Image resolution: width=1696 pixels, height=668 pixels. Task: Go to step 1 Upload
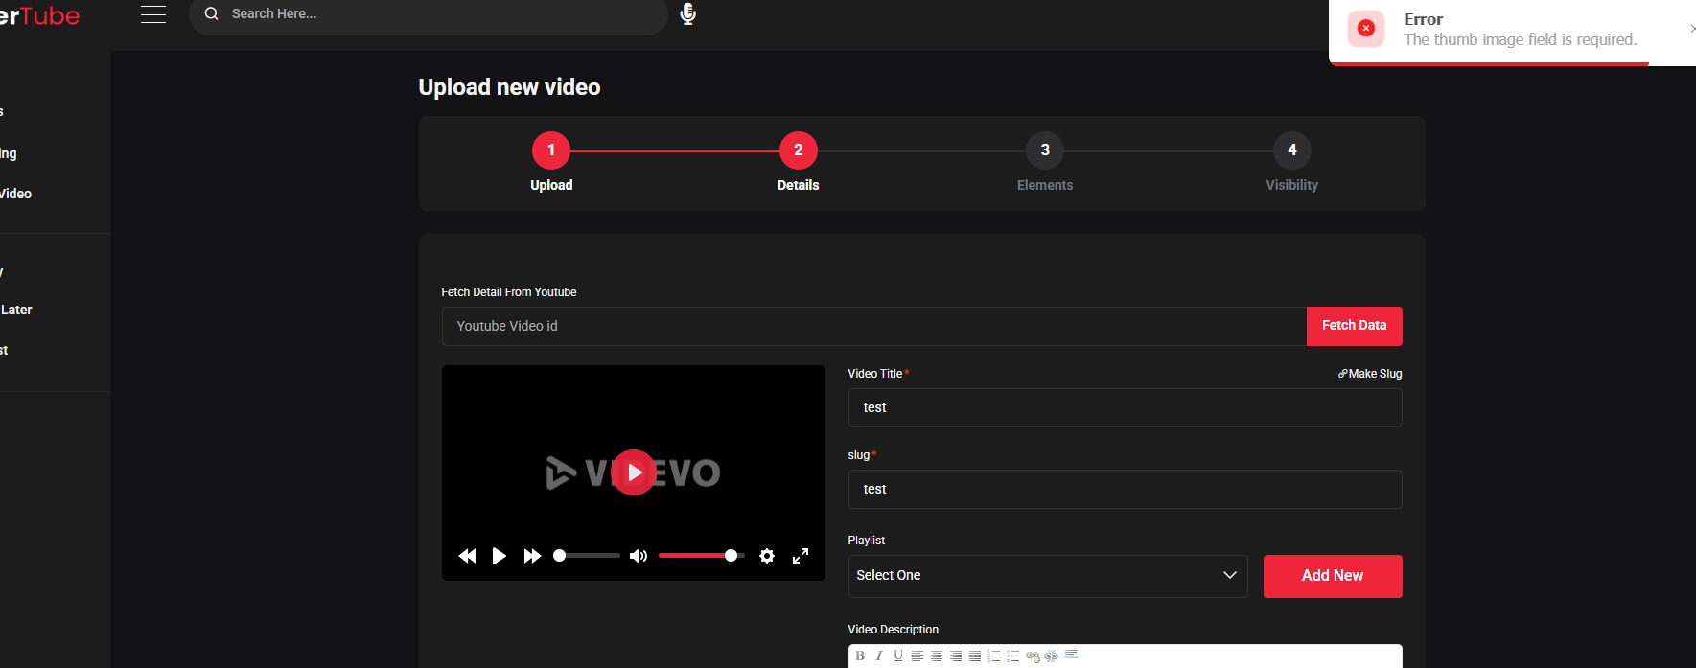click(x=551, y=150)
